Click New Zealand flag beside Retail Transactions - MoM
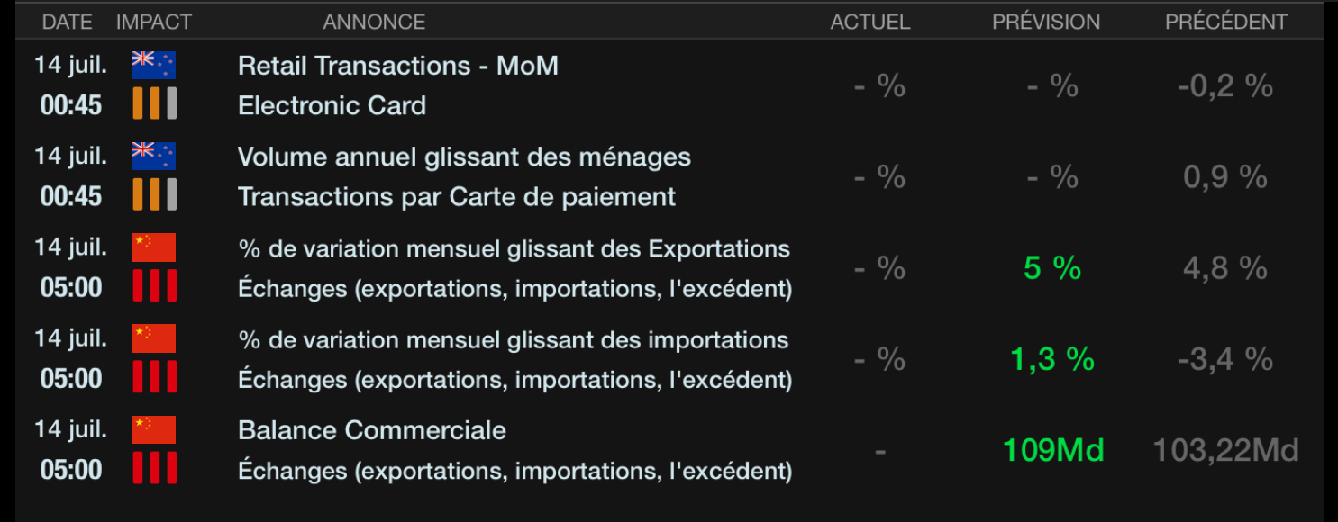The width and height of the screenshot is (1338, 522). click(154, 65)
